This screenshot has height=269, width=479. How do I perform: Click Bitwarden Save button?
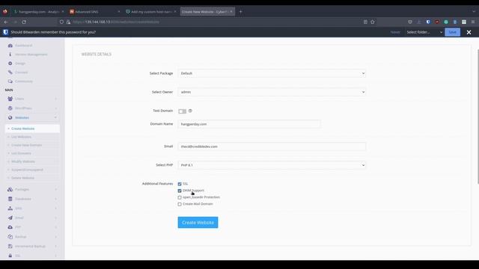tap(452, 32)
